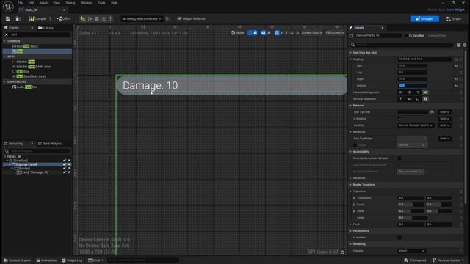470x264 pixels.
Task: Toggle visibility eye for Canvas Panel row
Action: coord(69,164)
